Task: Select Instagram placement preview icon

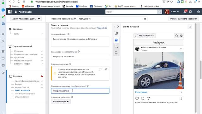Action: (x=116, y=33)
